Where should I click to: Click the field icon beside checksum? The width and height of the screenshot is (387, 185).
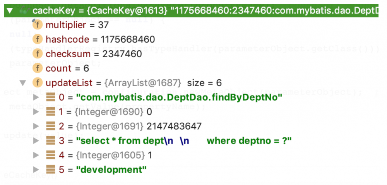point(38,54)
